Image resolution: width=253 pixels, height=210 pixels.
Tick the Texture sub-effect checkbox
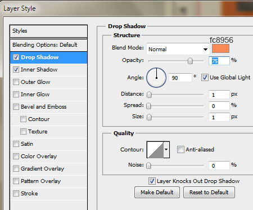click(x=23, y=132)
